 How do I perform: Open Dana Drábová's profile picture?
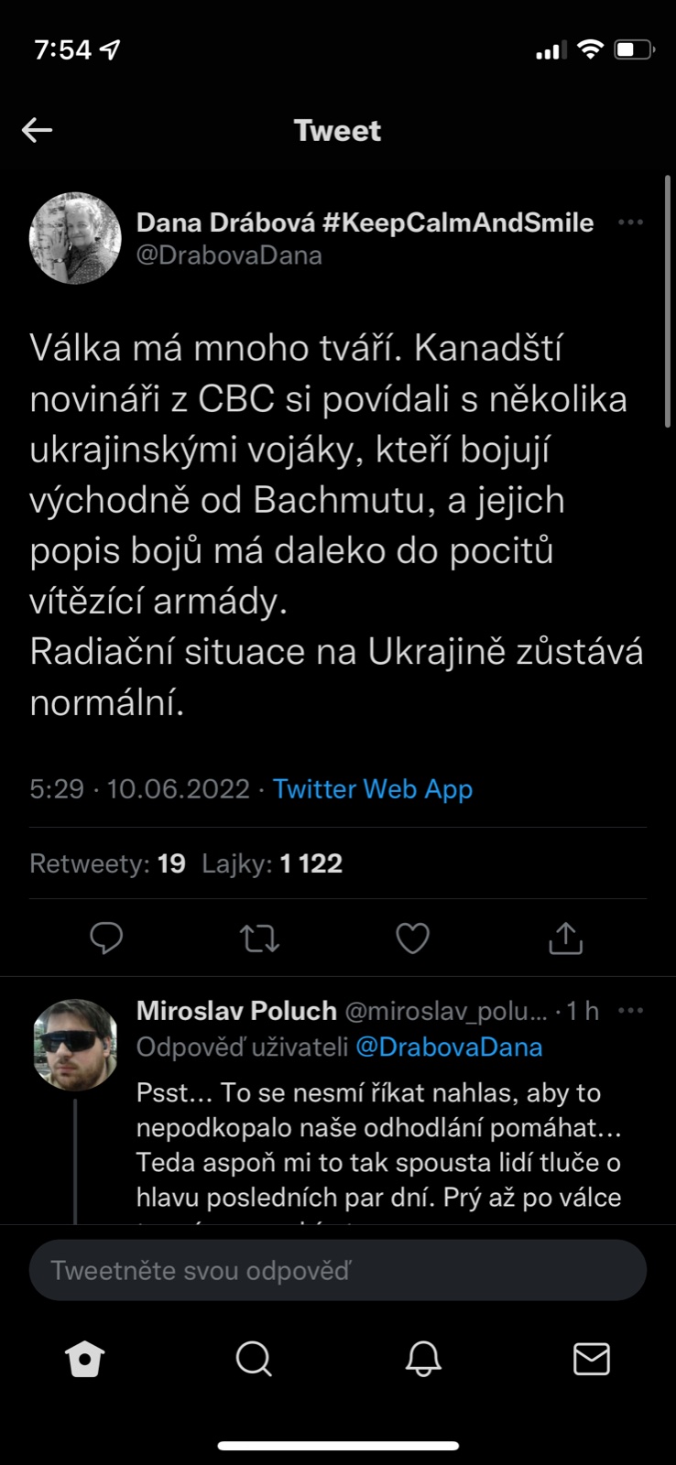coord(76,238)
